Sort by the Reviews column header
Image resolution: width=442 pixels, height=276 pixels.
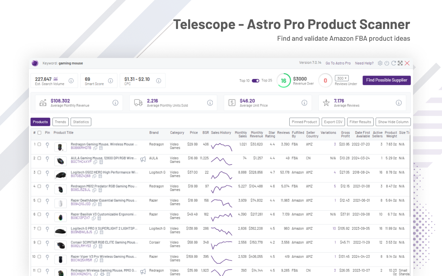[284, 133]
